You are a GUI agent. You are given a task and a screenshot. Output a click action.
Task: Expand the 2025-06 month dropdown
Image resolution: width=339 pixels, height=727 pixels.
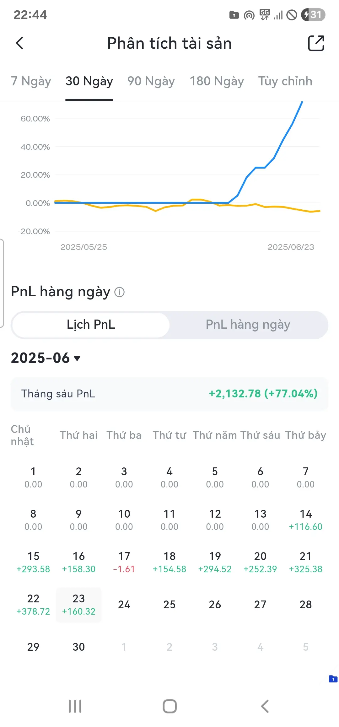(x=46, y=358)
